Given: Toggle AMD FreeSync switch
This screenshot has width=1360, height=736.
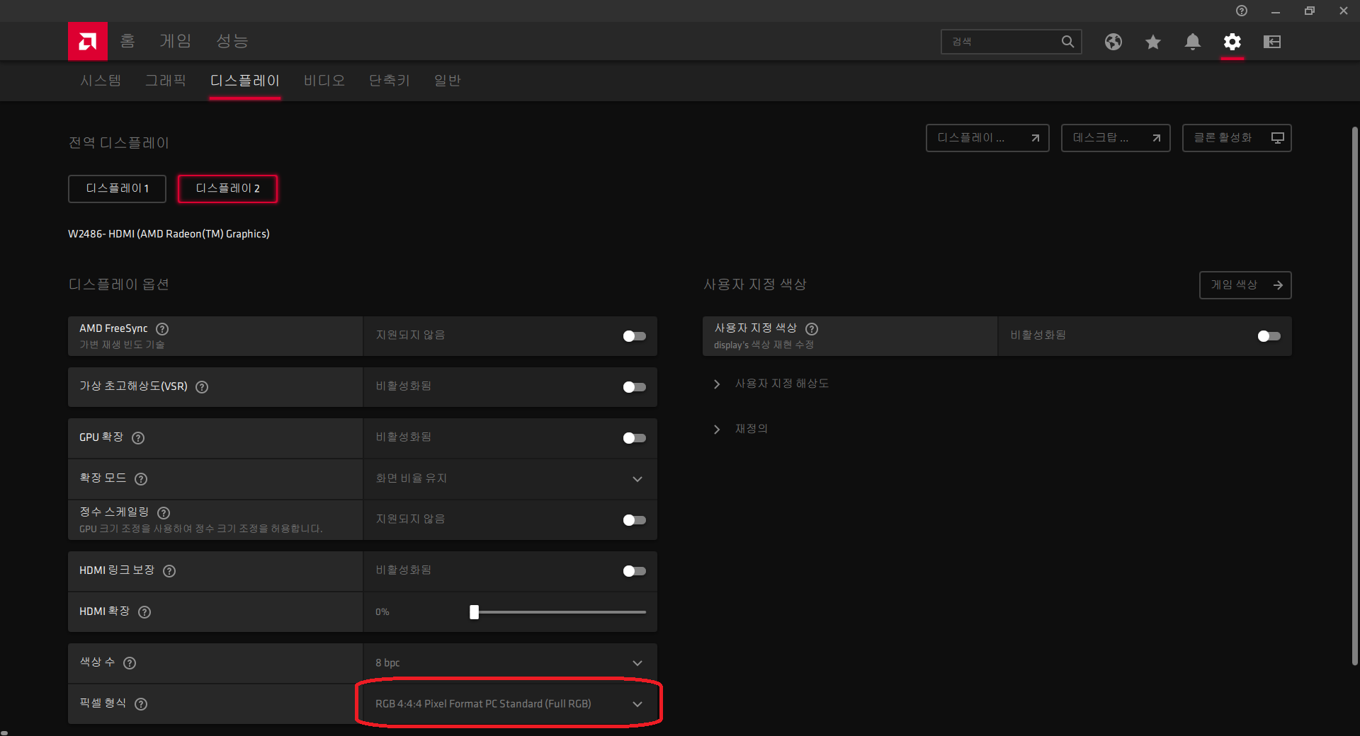Looking at the screenshot, I should (635, 336).
